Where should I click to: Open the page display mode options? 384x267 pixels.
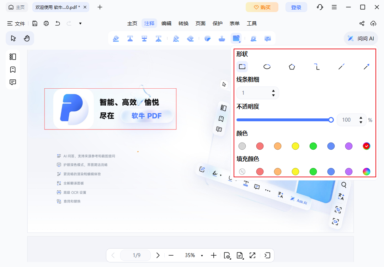[x=240, y=255]
